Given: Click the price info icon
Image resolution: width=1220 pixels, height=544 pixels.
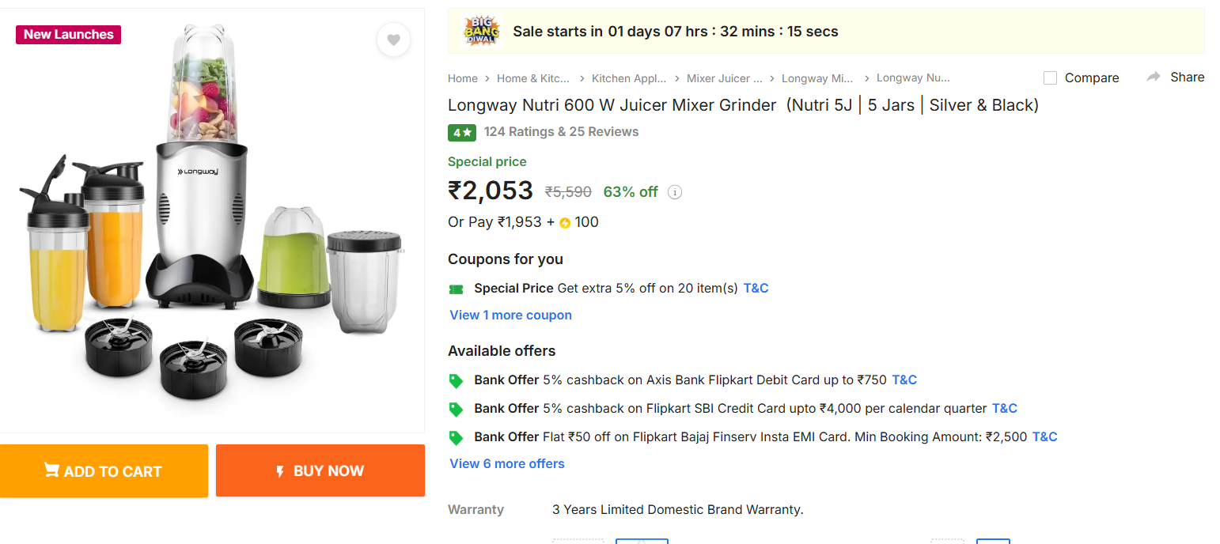Looking at the screenshot, I should tap(675, 192).
